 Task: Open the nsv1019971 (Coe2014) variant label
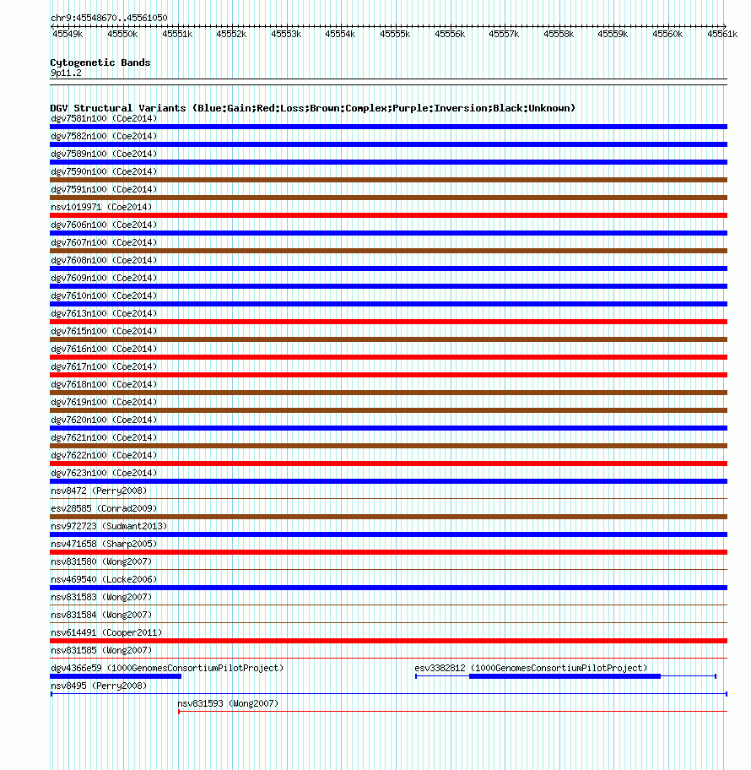tap(101, 207)
